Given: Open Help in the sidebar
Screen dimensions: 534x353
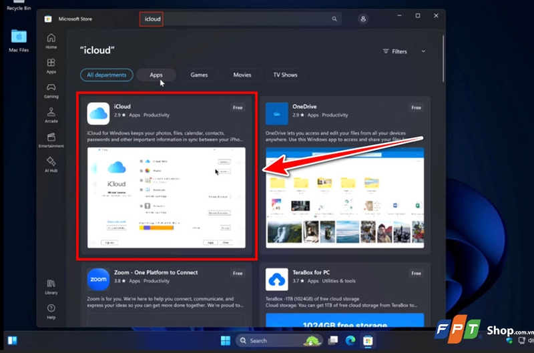Looking at the screenshot, I should click(51, 312).
